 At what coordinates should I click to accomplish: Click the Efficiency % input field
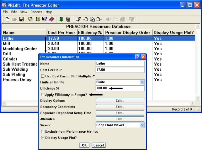point(120,88)
